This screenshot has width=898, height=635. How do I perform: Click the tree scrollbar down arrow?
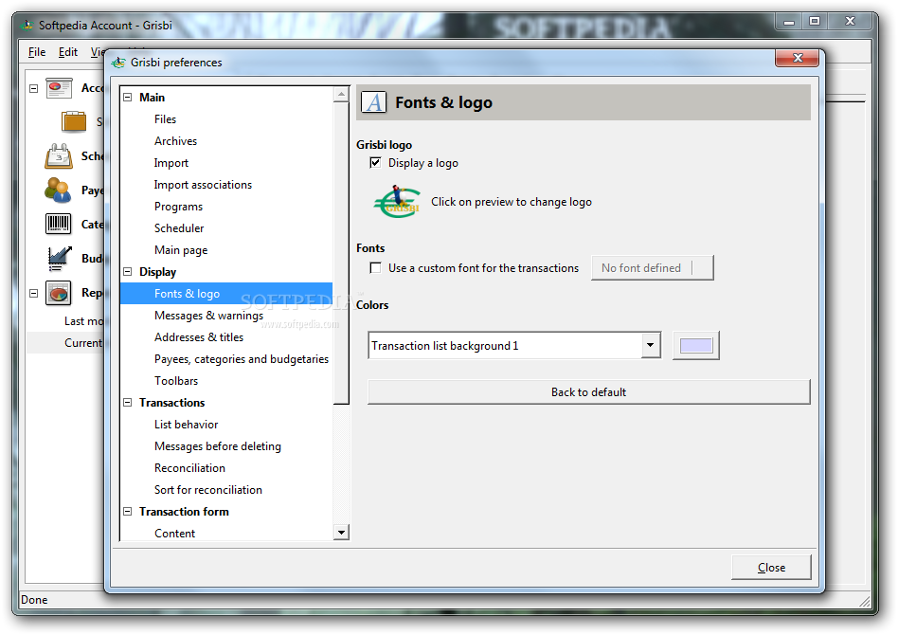(341, 533)
